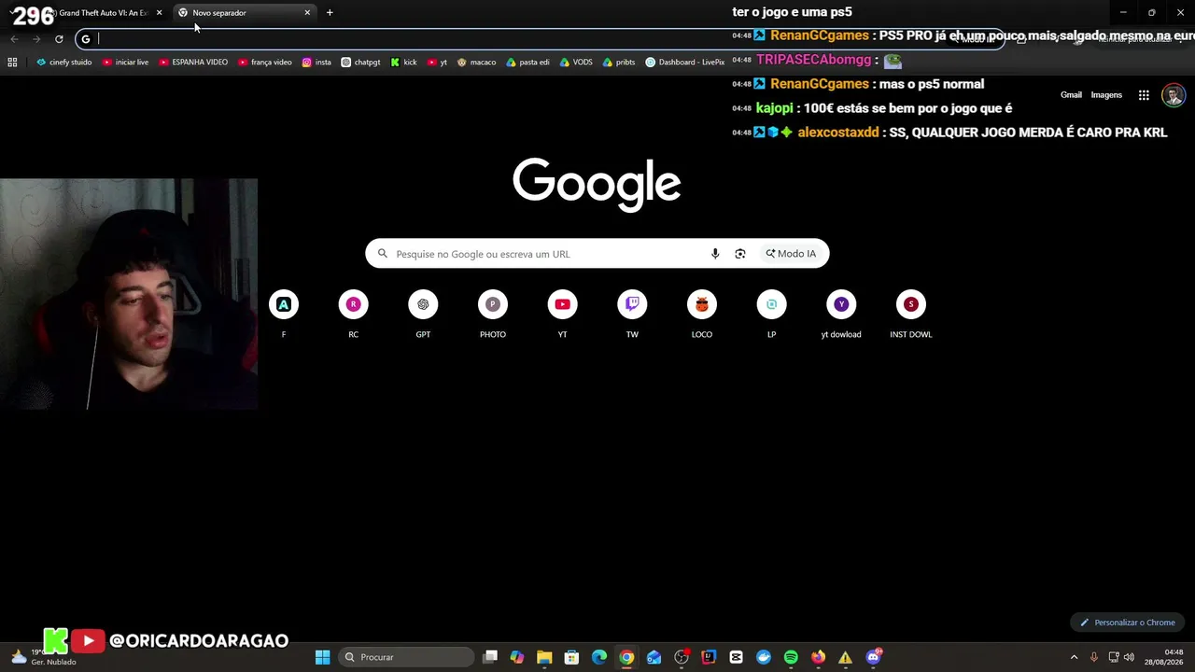This screenshot has height=672, width=1195.
Task: Show hidden system tray icons
Action: [x=1074, y=657]
